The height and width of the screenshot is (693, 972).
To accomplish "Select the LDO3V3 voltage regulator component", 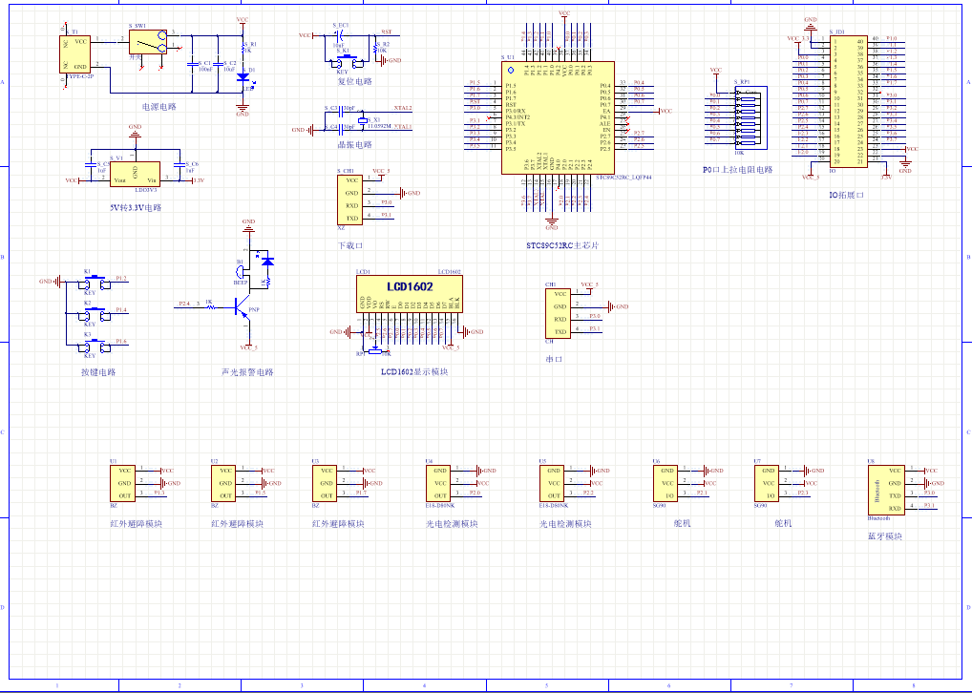I will tap(134, 173).
